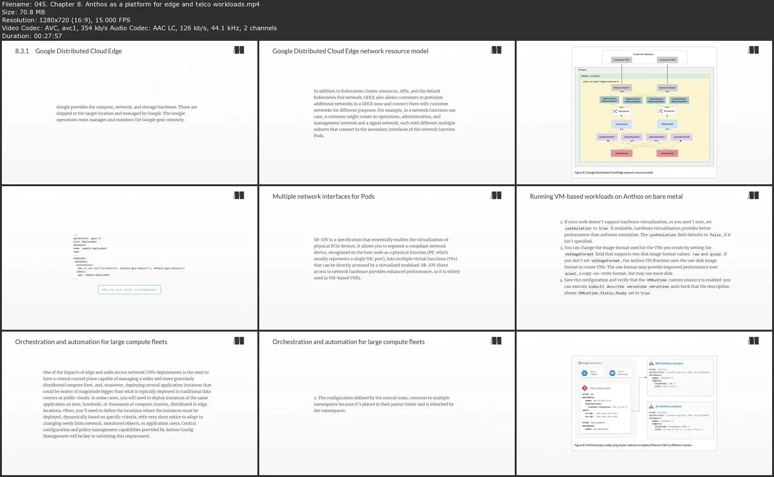The image size is (774, 477).
Task: Click the 'In addition to Kubernetes cluster resources' paragraph
Action: tap(384, 113)
